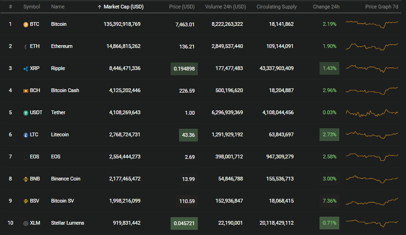Click Ripple circulating supply 43,337,903,409
Image resolution: width=406 pixels, height=235 pixels.
click(x=276, y=69)
